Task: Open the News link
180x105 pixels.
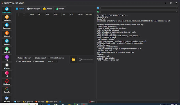Action: (x=17, y=102)
